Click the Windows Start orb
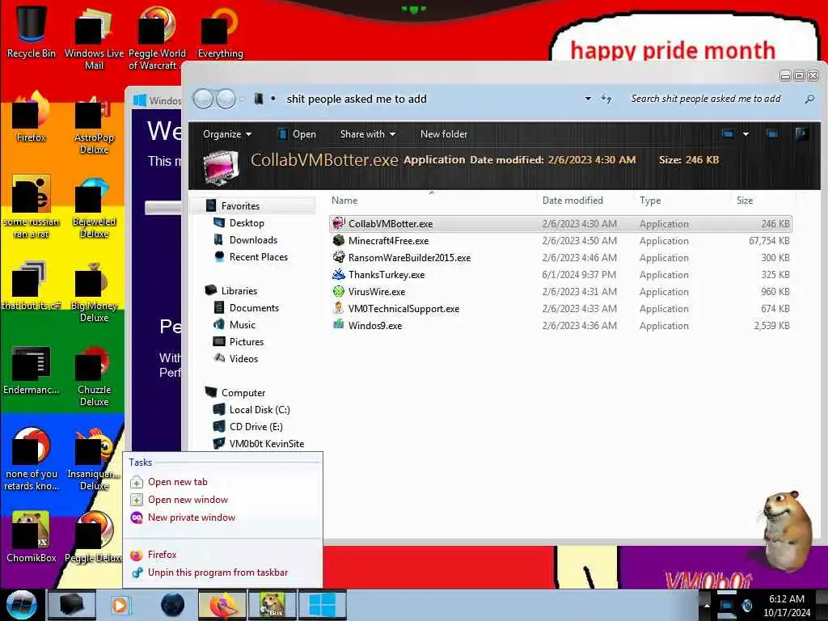Viewport: 828px width, 621px height. [x=21, y=605]
